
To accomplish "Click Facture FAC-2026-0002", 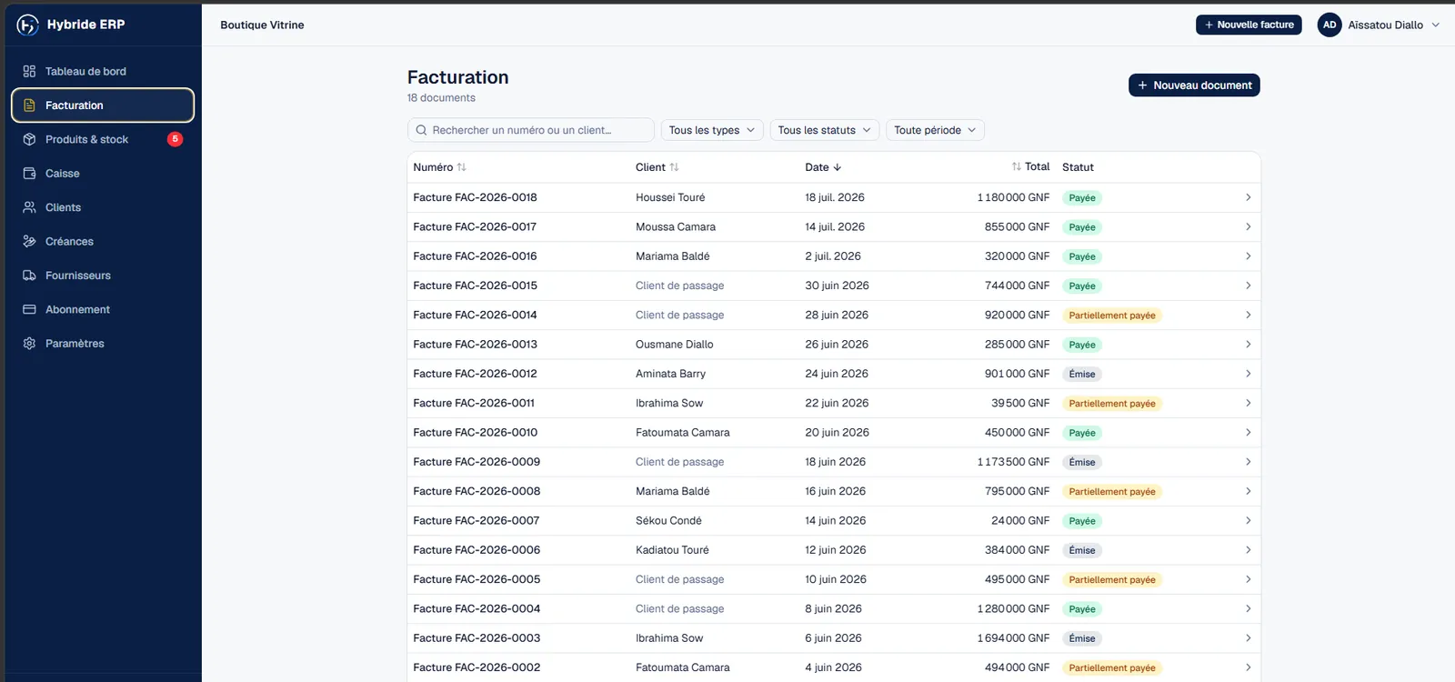I will coord(477,667).
